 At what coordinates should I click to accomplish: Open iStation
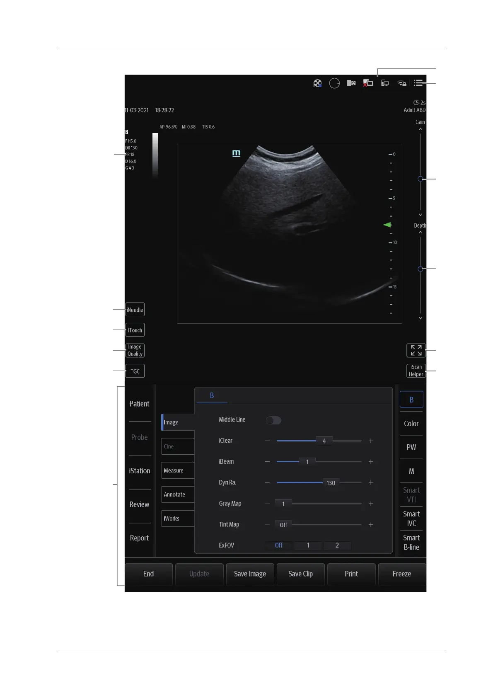[140, 471]
